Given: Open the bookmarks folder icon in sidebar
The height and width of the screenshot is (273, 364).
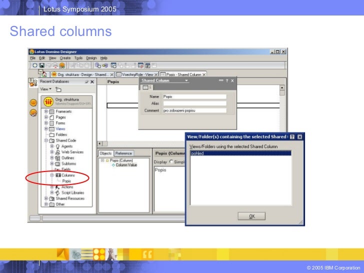Looking at the screenshot, I should 33,82.
